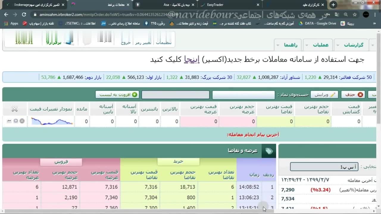Click the 'خروج' logout link
The height and width of the screenshot is (214, 381).
tap(126, 43)
